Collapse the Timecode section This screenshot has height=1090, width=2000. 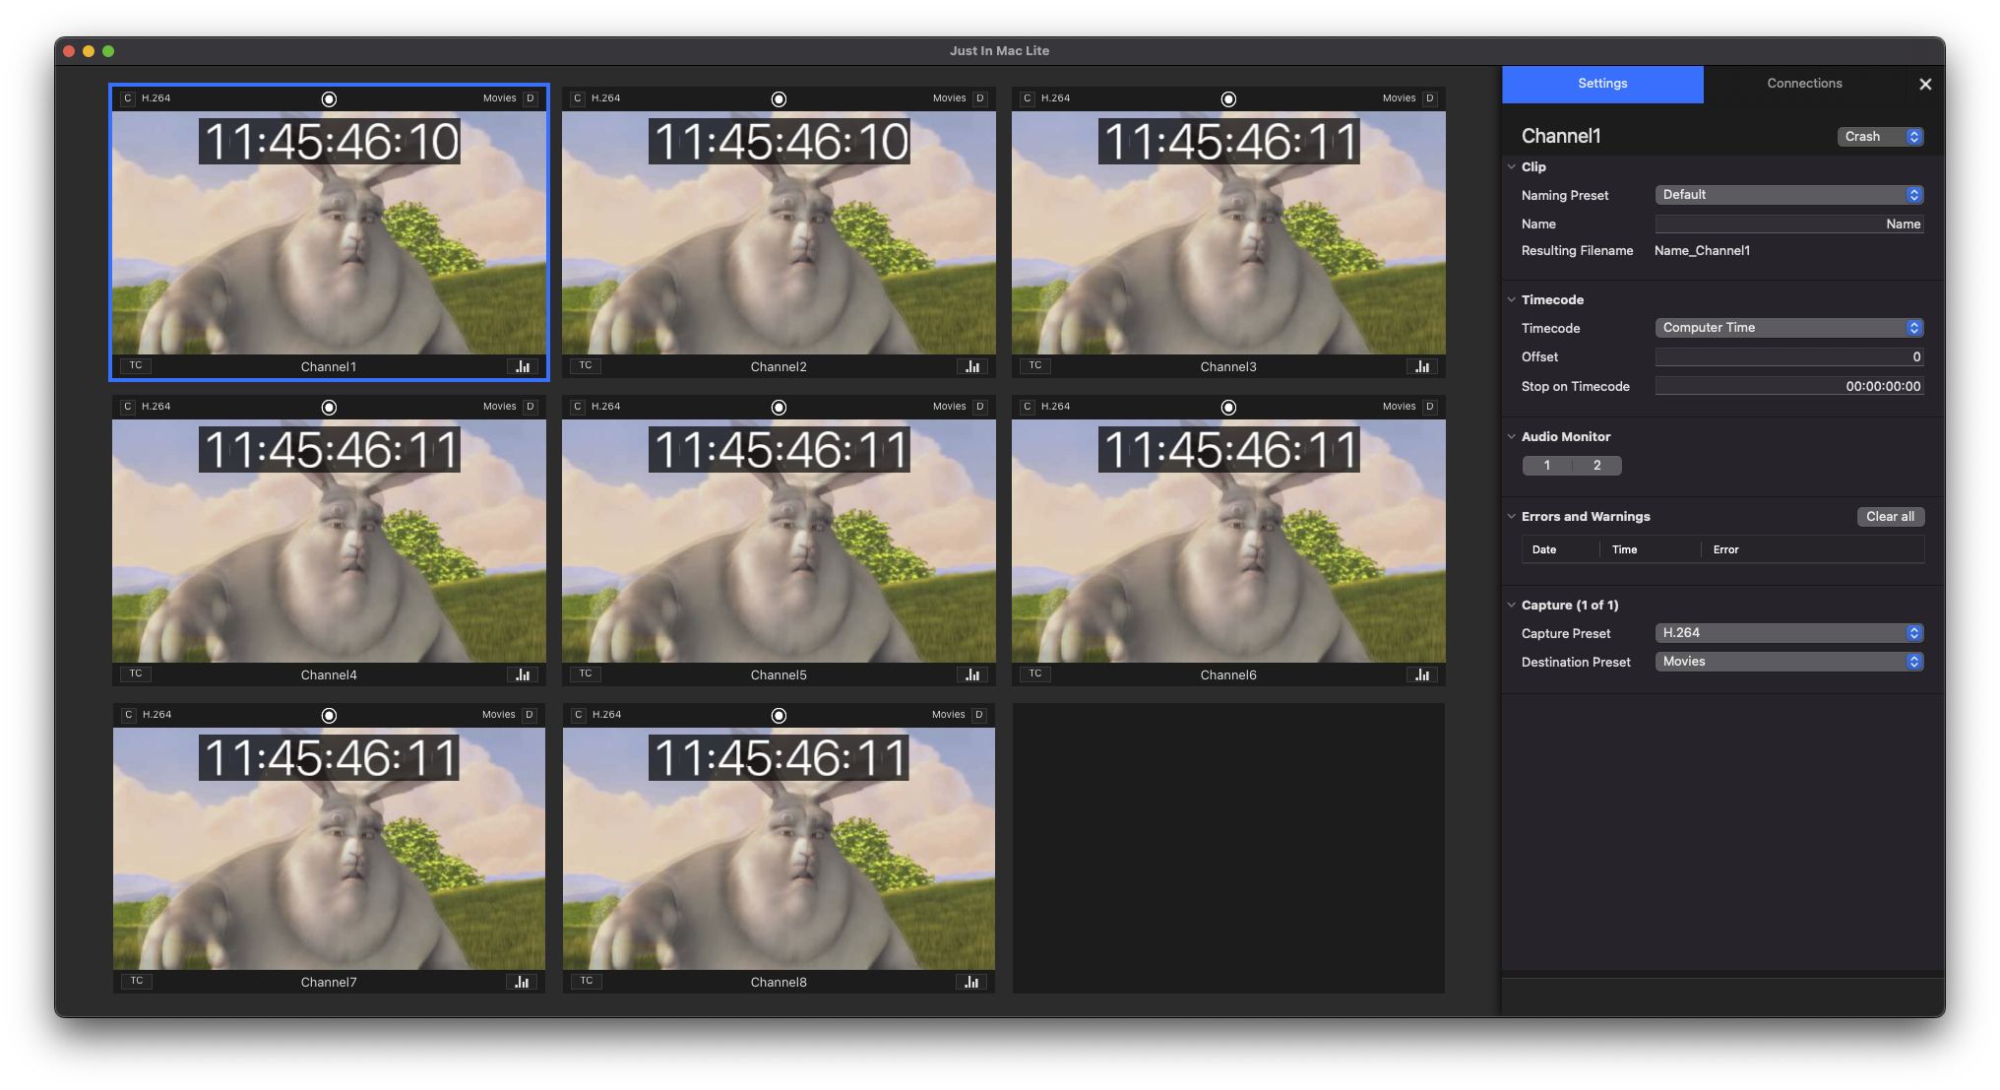[1512, 300]
